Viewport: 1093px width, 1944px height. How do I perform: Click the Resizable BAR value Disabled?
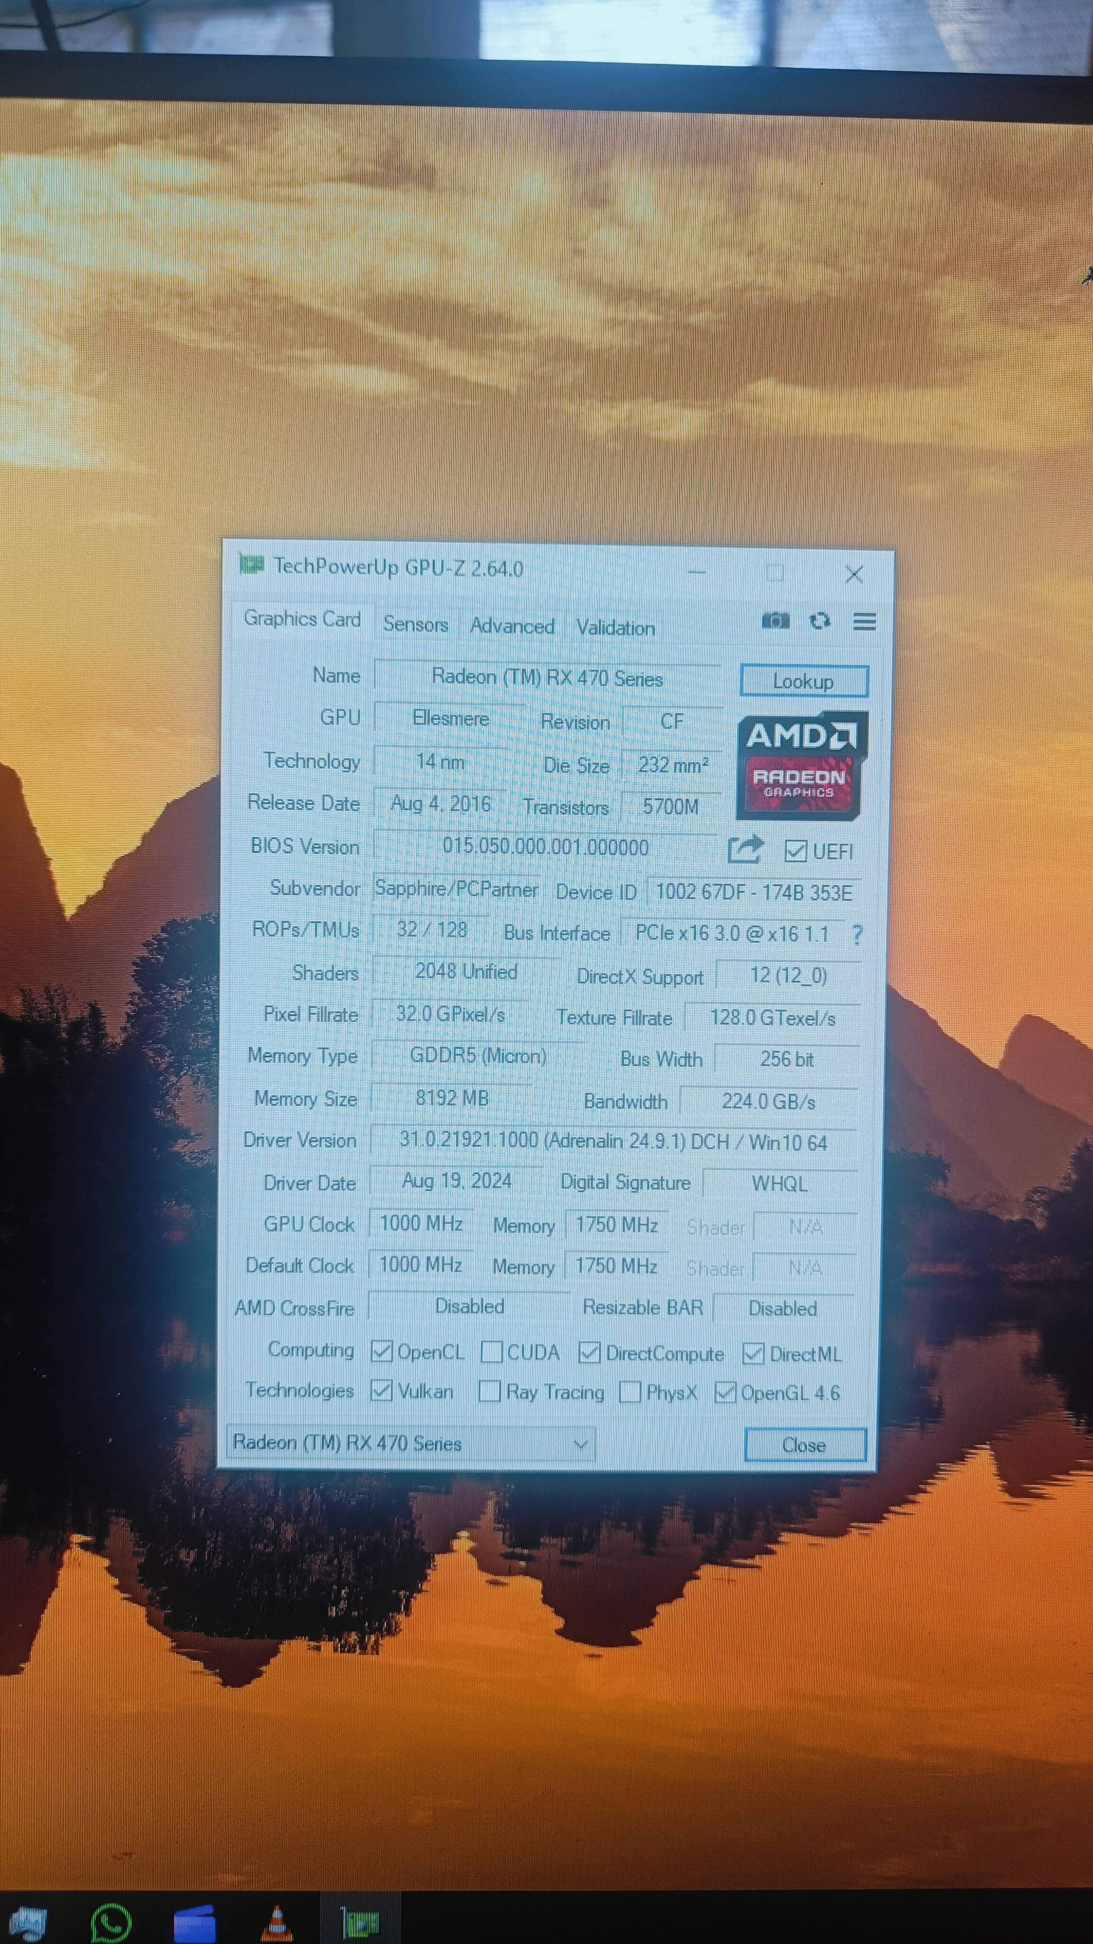point(783,1308)
